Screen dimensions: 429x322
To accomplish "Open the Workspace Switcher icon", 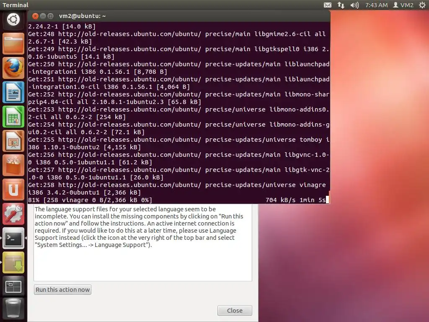I will (x=13, y=287).
